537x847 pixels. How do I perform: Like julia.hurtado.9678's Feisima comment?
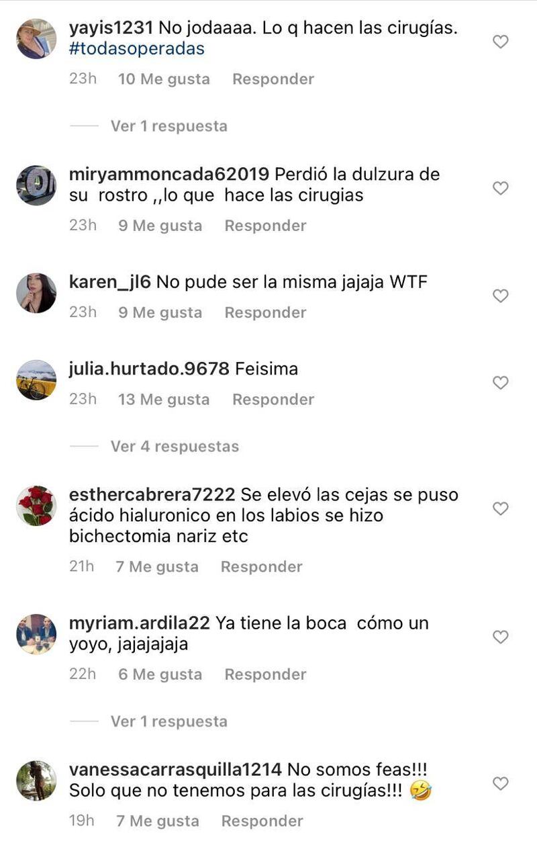click(501, 383)
